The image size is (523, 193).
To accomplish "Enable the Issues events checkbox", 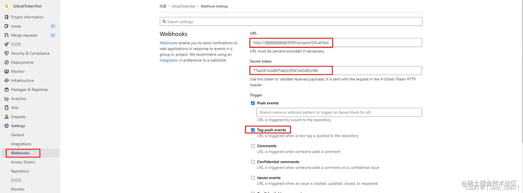I will pyautogui.click(x=253, y=178).
